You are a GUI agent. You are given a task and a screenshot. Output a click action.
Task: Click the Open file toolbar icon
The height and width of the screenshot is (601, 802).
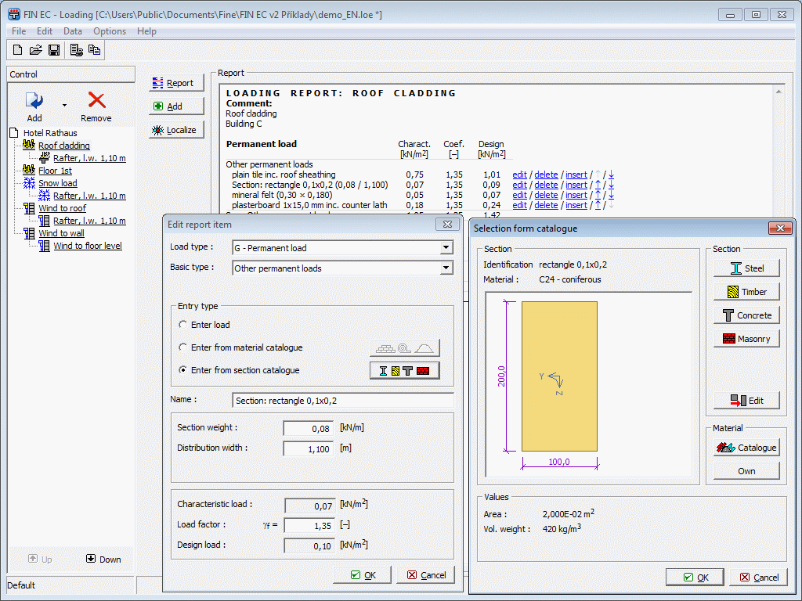click(x=35, y=49)
